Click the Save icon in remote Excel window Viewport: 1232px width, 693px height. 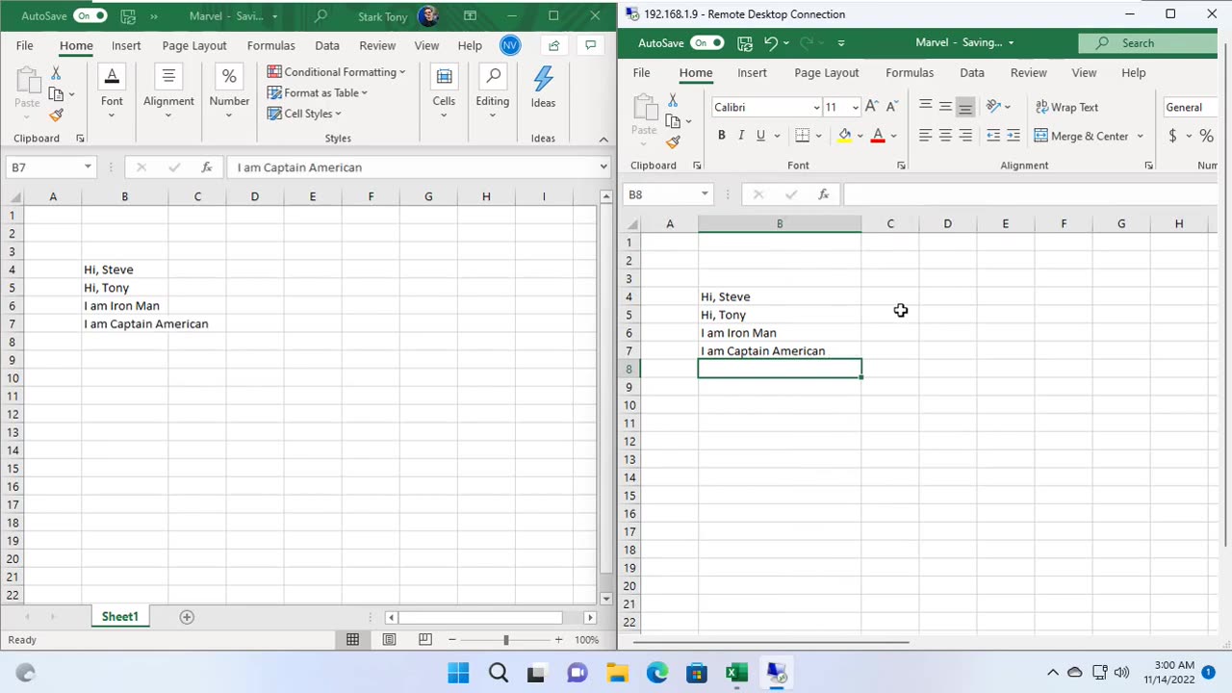[x=745, y=42]
